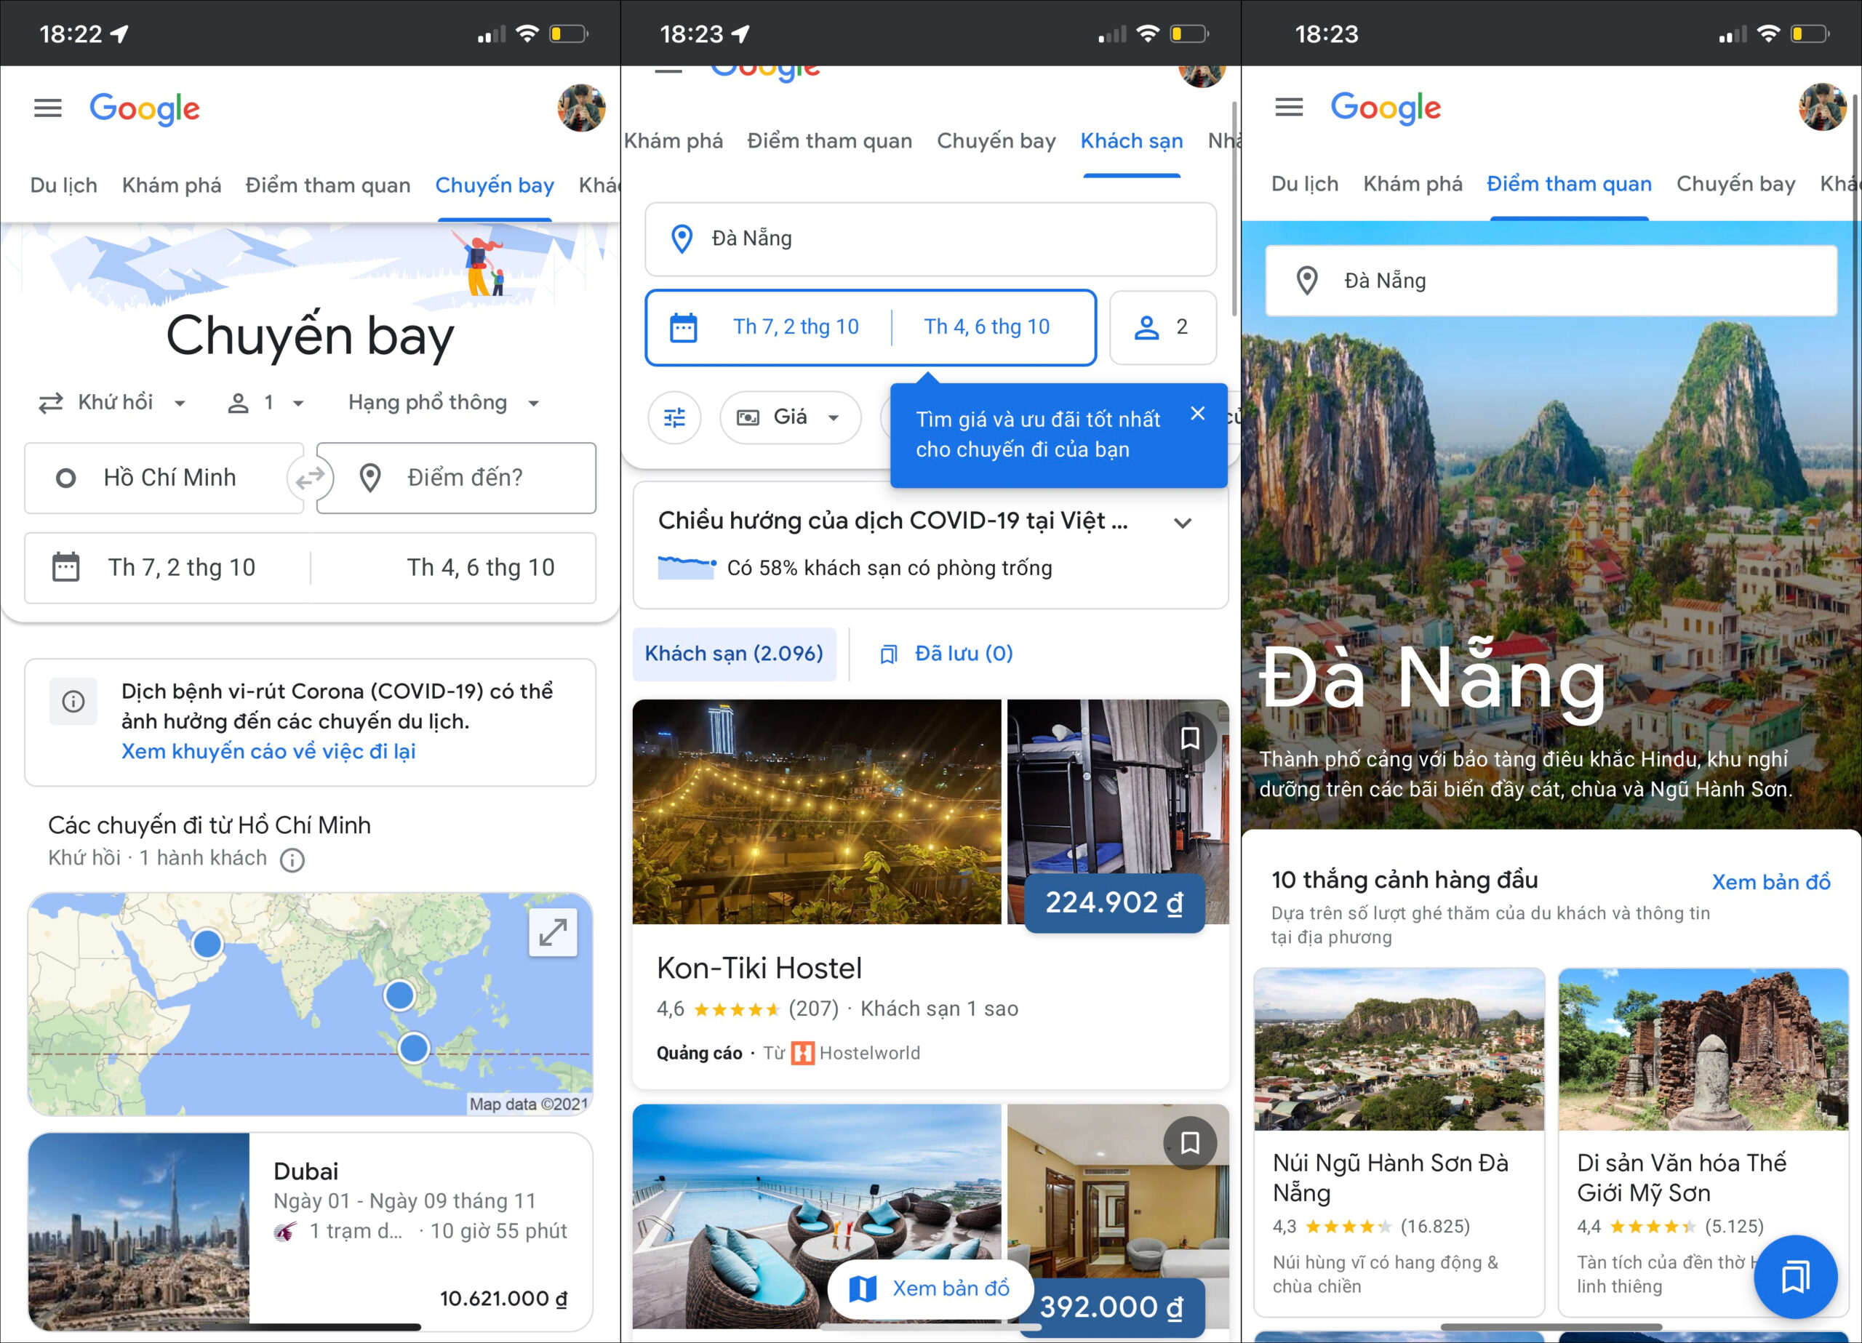
Task: Tap COVID-19 info icon in flights notice
Action: coord(73,702)
